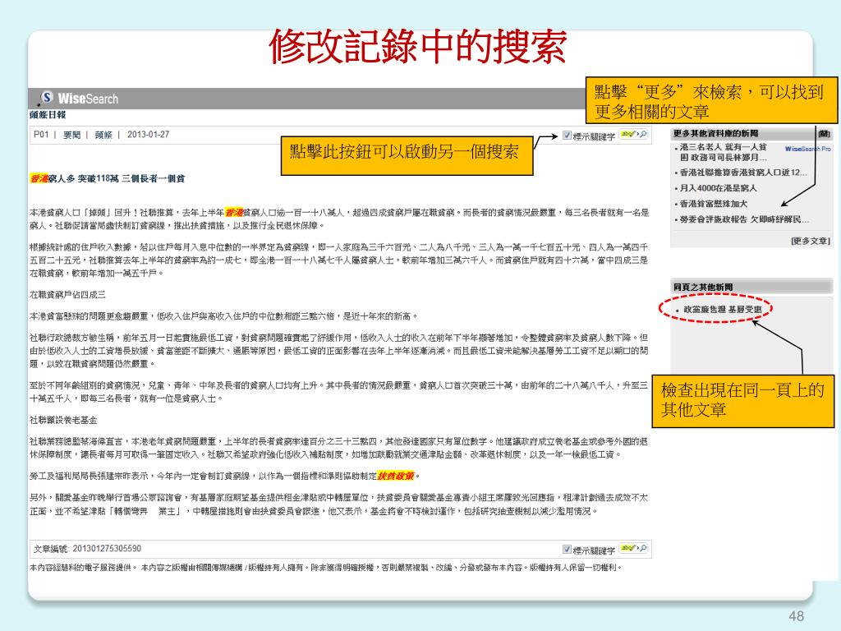The width and height of the screenshot is (841, 631).
Task: Toggle the top 標示關鍵字 checkbox
Action: pos(567,136)
